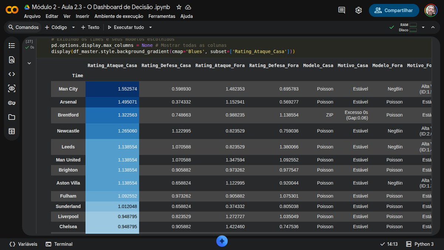Open the code snippets sidebar icon
Image resolution: width=444 pixels, height=250 pixels.
coord(12,74)
